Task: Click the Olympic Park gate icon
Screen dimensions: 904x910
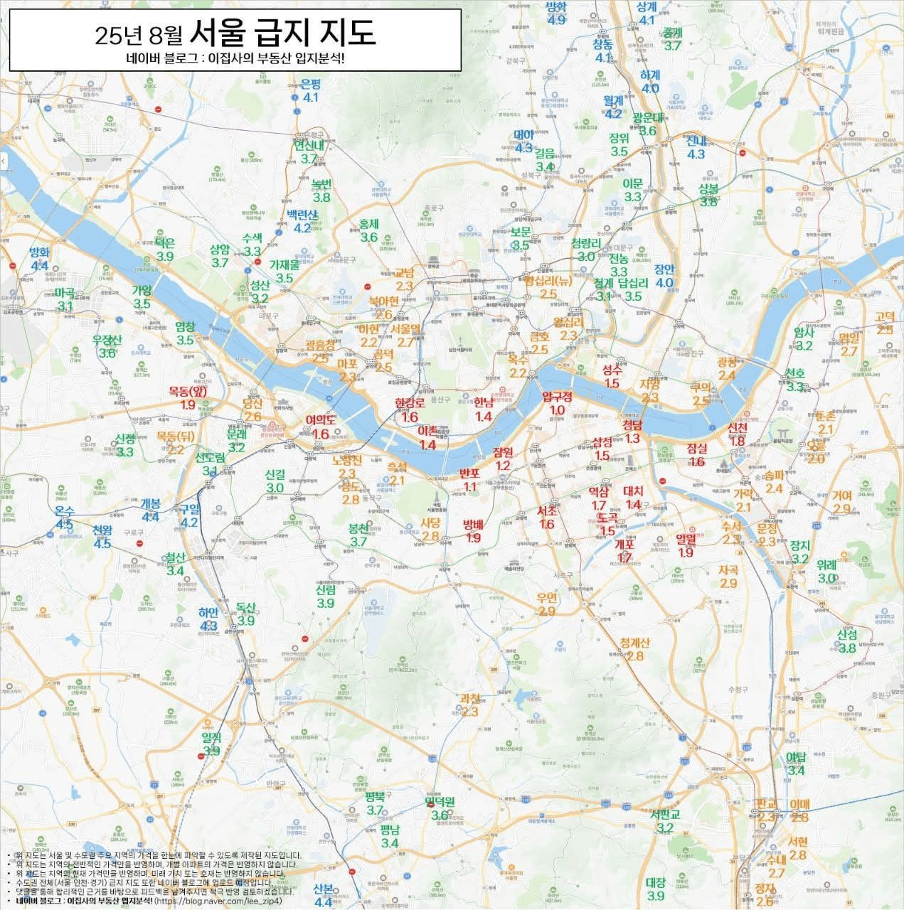Action: pos(783,434)
